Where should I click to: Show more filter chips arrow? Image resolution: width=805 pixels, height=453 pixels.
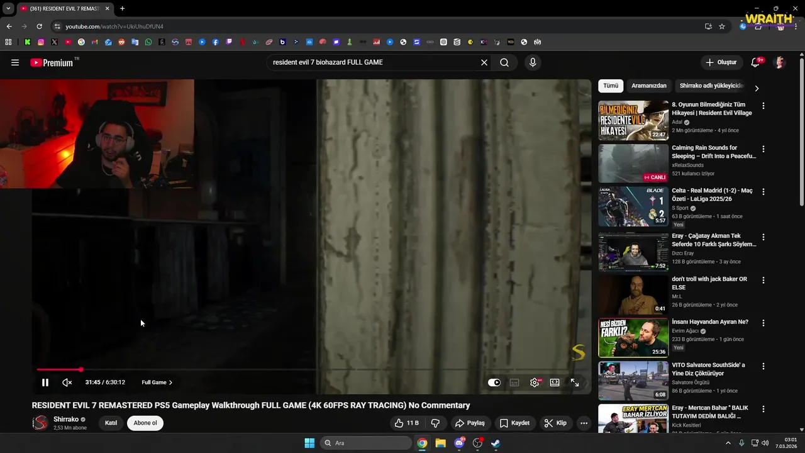757,88
